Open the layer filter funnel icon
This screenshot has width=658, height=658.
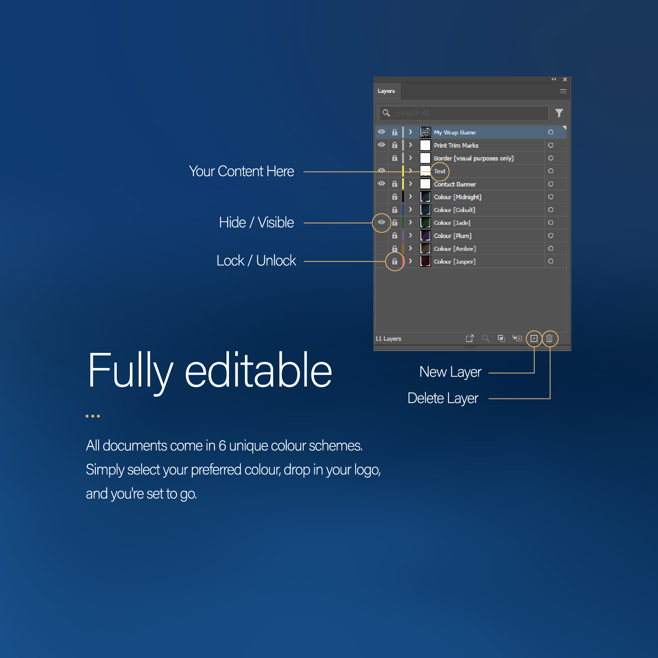click(x=559, y=113)
